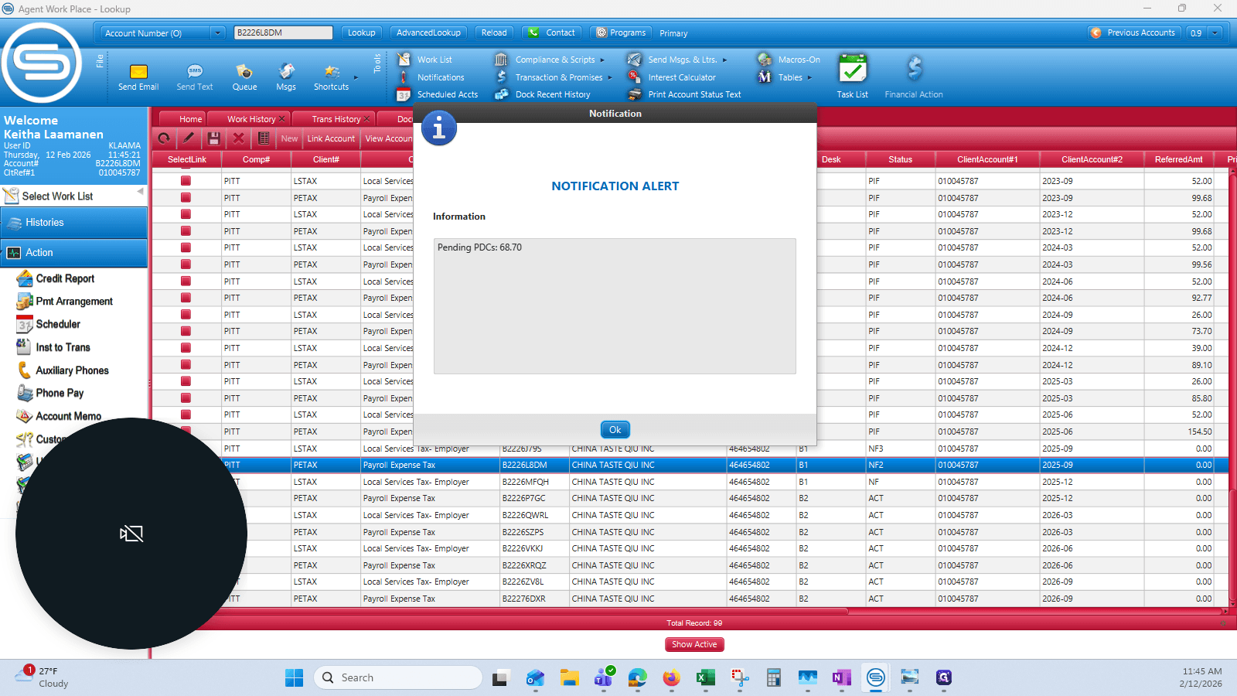1237x696 pixels.
Task: Click the refresh icon in grid toolbar
Action: coord(164,138)
